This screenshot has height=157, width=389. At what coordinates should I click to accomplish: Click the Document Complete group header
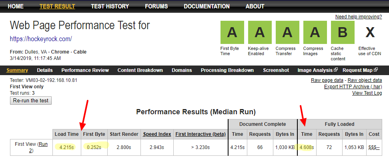point(263,124)
